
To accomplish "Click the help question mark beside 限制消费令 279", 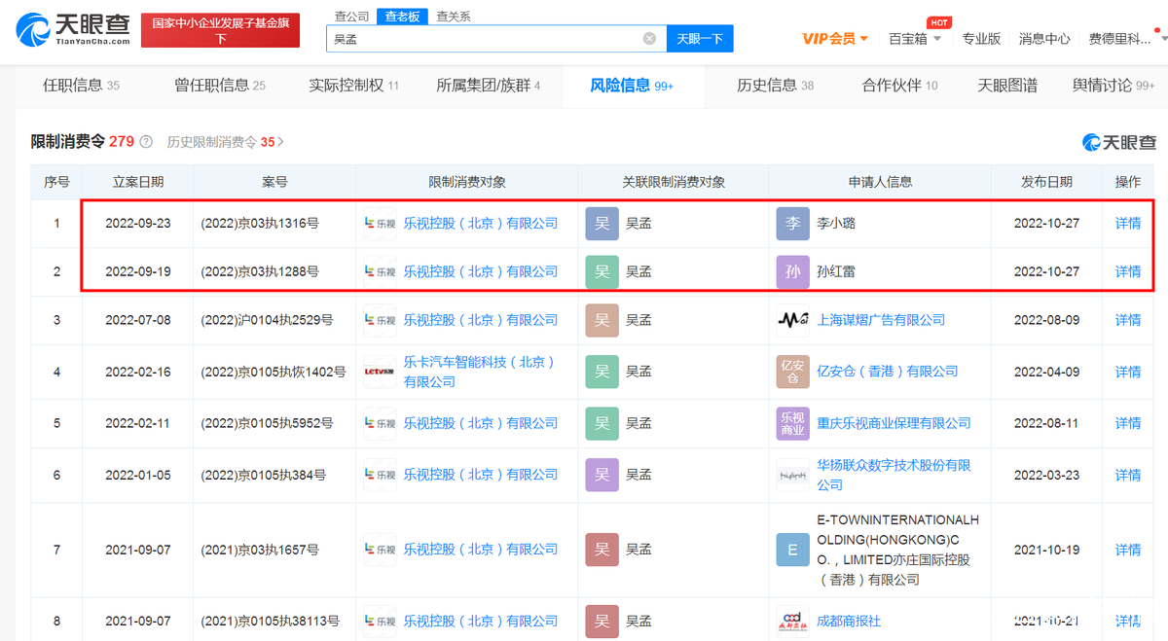I will coord(146,142).
